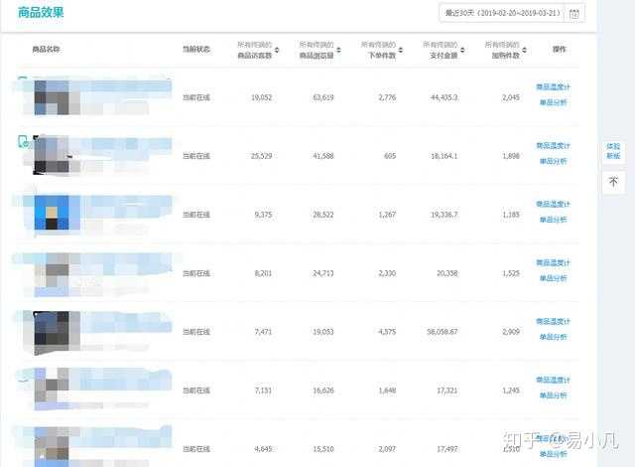Select payment amount 58,058.67

click(x=443, y=332)
